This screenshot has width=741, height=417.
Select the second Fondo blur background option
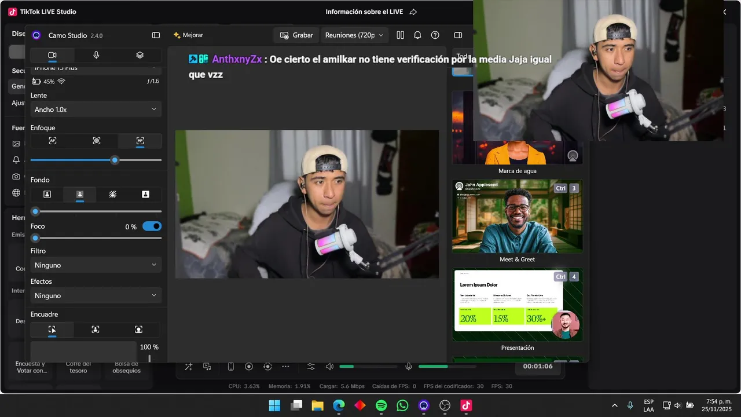80,195
